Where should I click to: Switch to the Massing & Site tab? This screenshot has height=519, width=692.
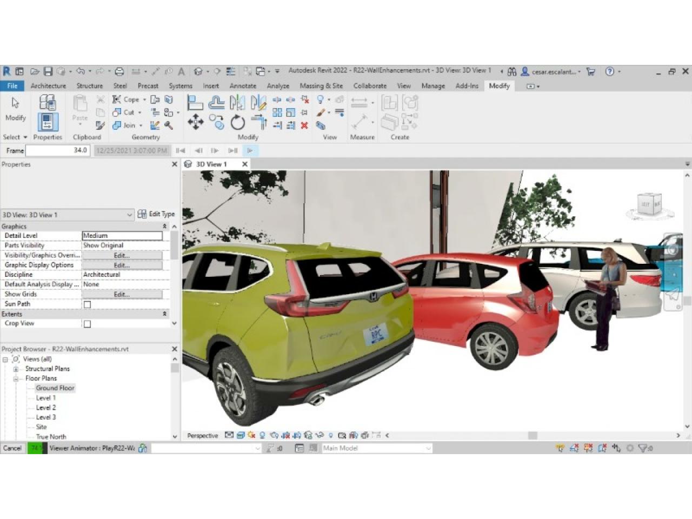tap(321, 86)
